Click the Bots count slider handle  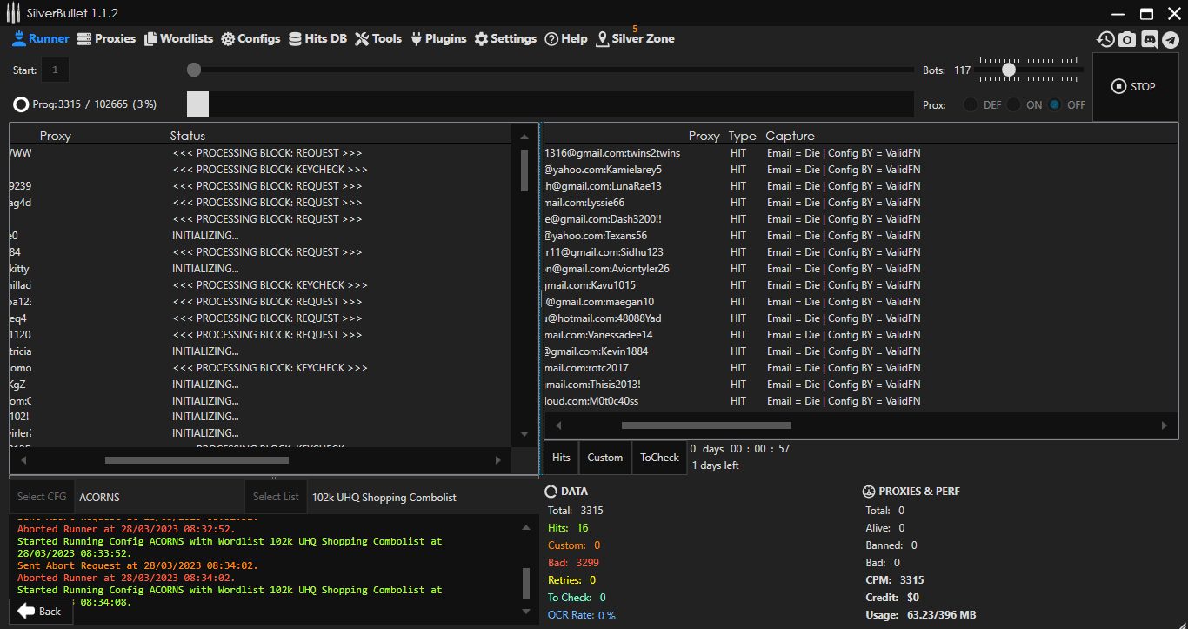click(1008, 70)
